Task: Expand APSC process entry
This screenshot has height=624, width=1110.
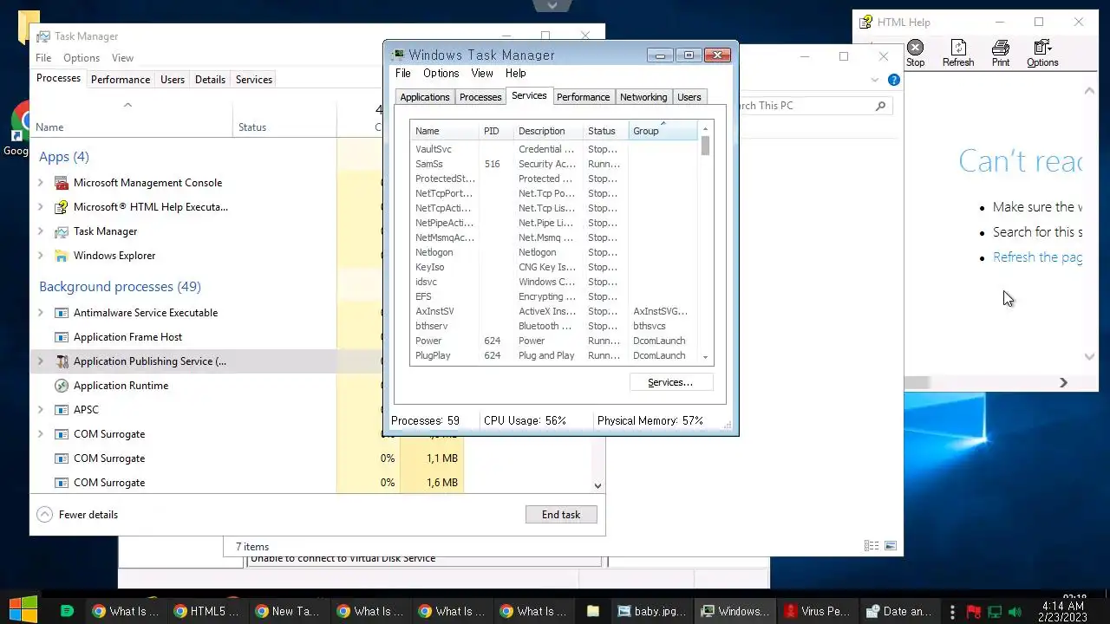Action: coord(41,410)
